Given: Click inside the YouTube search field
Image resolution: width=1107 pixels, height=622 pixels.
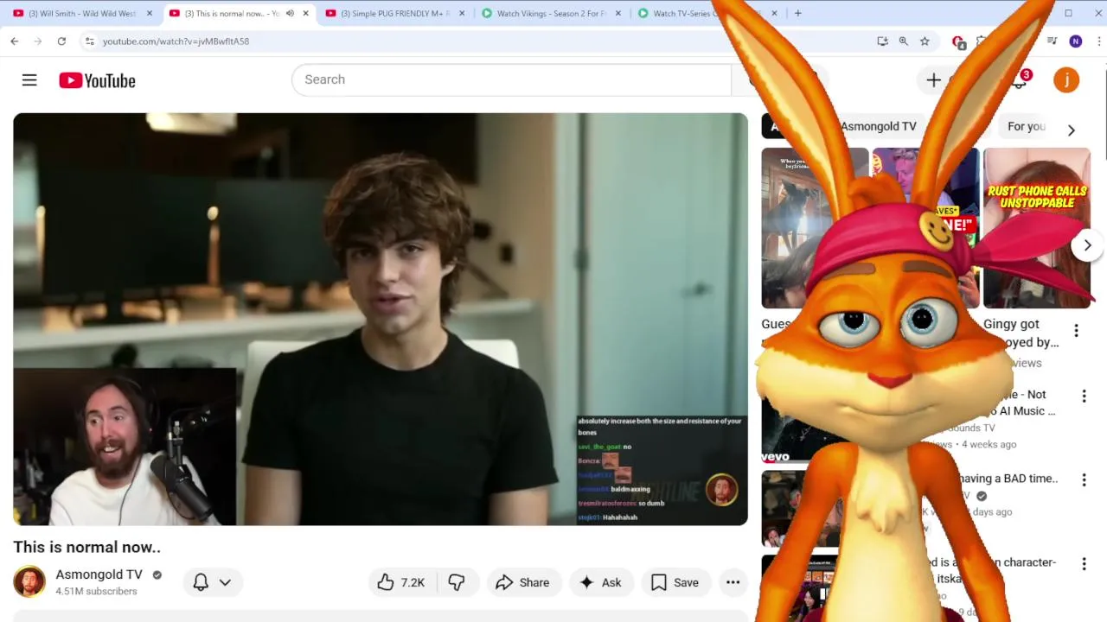Looking at the screenshot, I should point(511,79).
